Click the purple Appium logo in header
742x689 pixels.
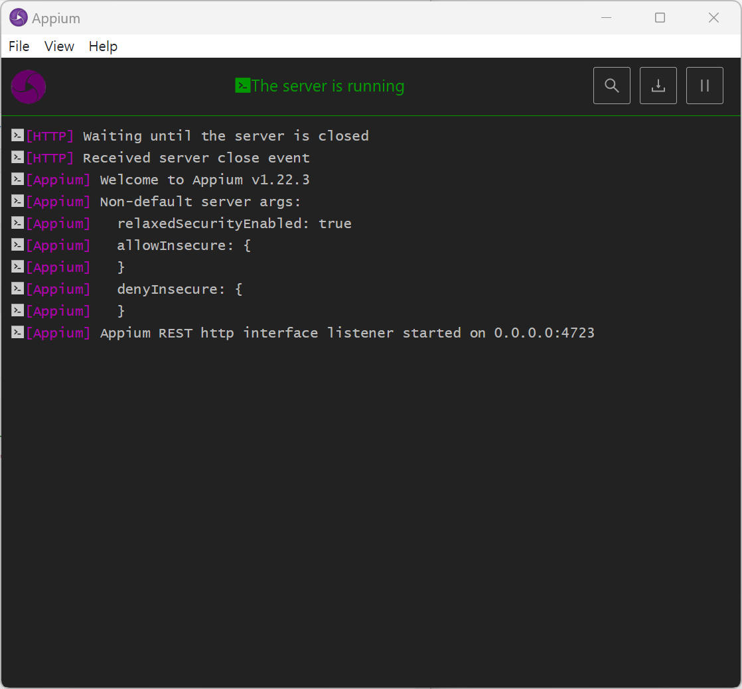(x=29, y=86)
